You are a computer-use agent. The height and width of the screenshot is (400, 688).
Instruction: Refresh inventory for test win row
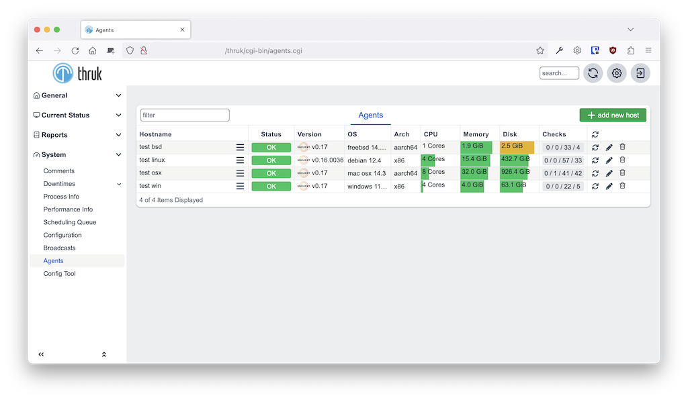[x=595, y=186]
